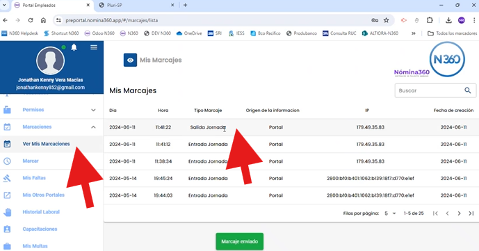Open Capacitaciones in the sidebar
The height and width of the screenshot is (251, 479).
(40, 229)
